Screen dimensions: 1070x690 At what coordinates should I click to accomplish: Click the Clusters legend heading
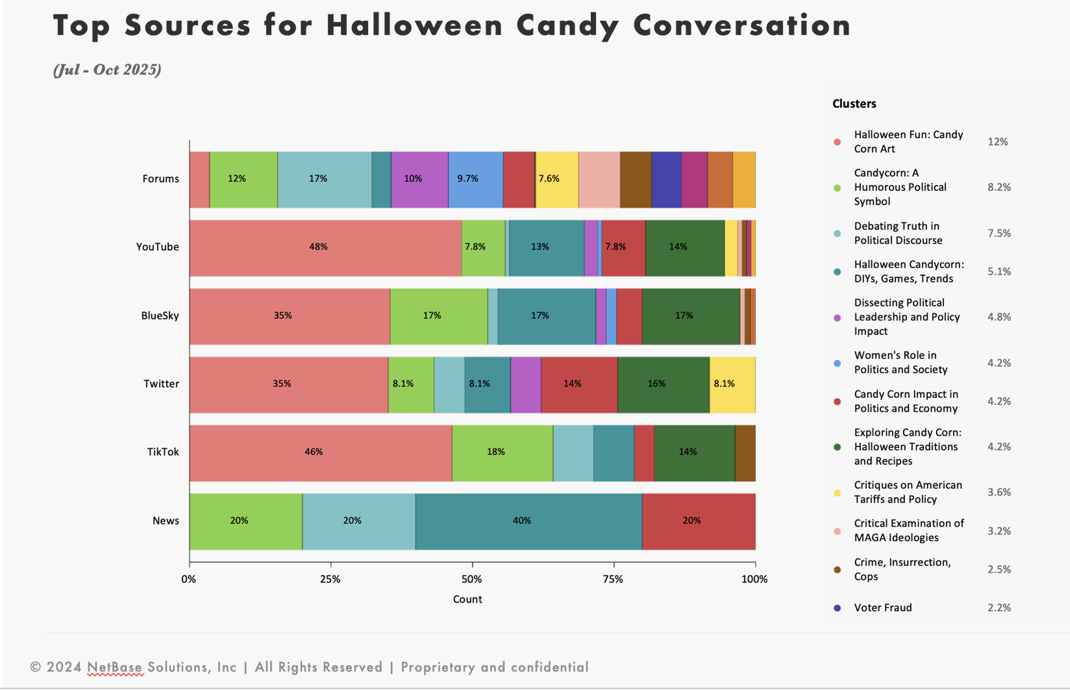[854, 104]
